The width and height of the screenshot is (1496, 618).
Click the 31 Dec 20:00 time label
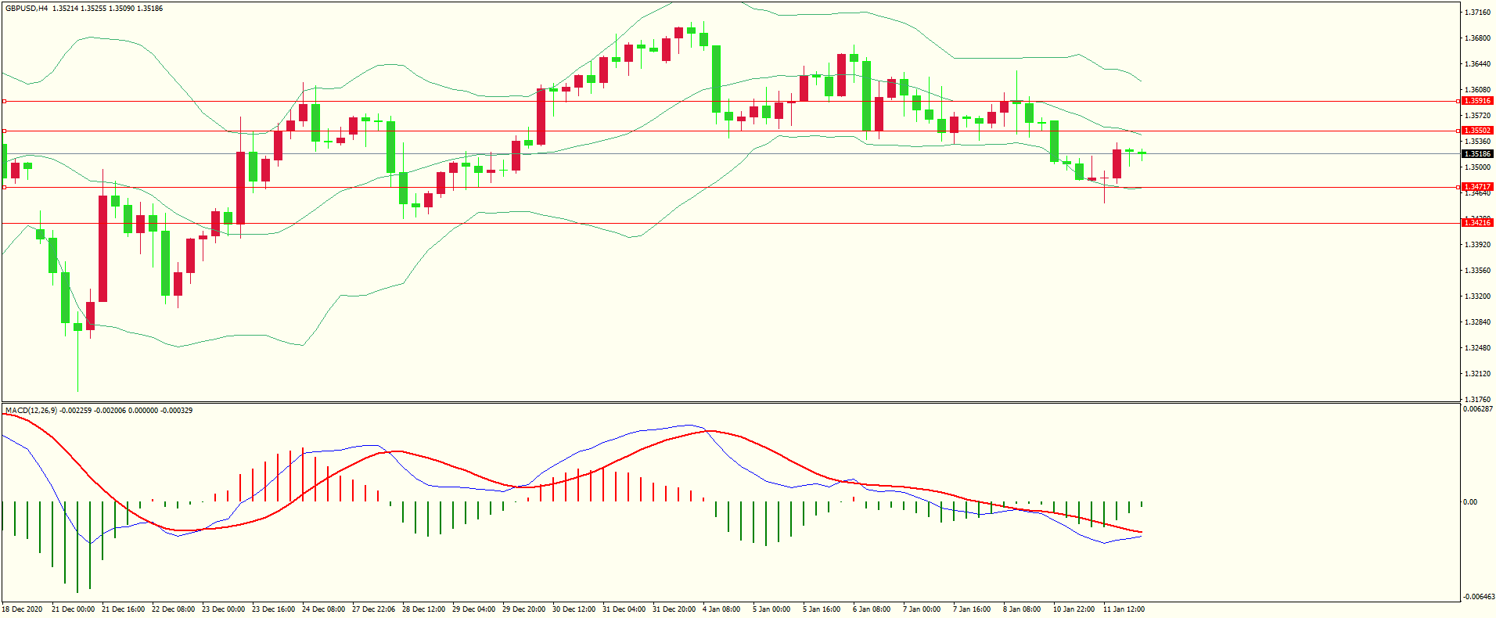click(674, 609)
